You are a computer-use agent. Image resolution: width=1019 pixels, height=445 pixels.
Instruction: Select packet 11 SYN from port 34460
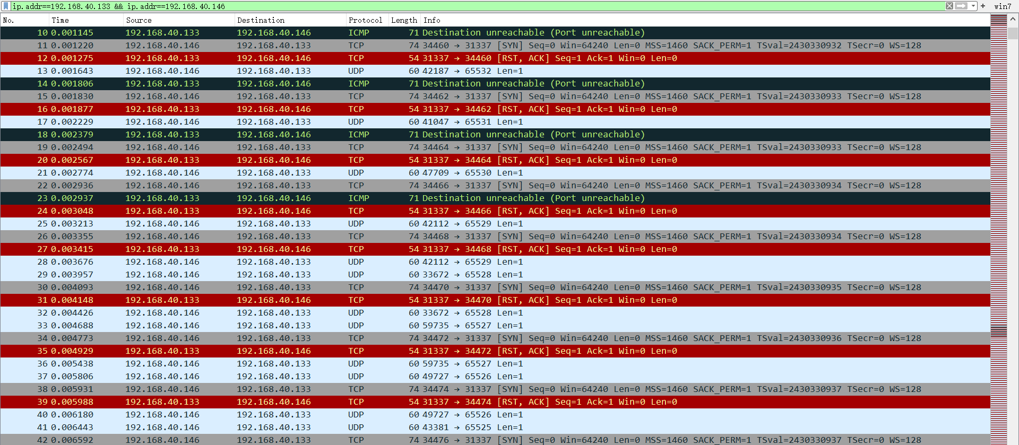point(495,46)
